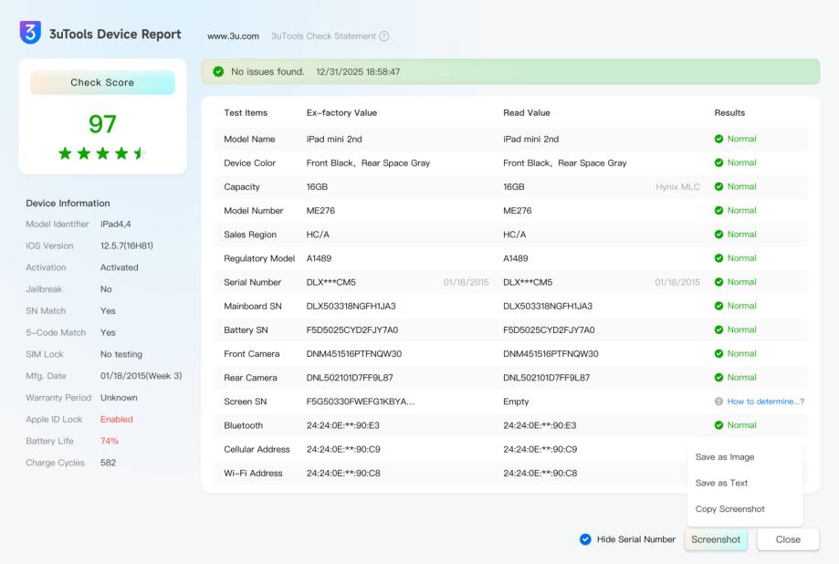Click the star rating under score 97

click(x=102, y=153)
